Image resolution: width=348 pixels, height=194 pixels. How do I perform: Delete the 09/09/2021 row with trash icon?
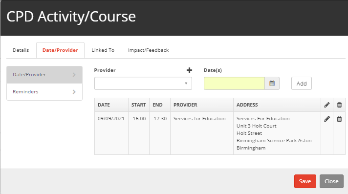[x=339, y=119]
